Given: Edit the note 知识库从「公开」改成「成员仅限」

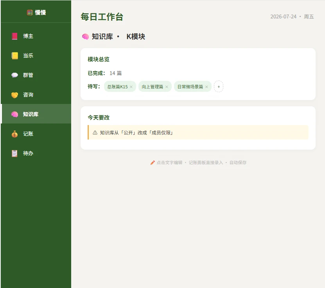Looking at the screenshot, I should click(136, 133).
